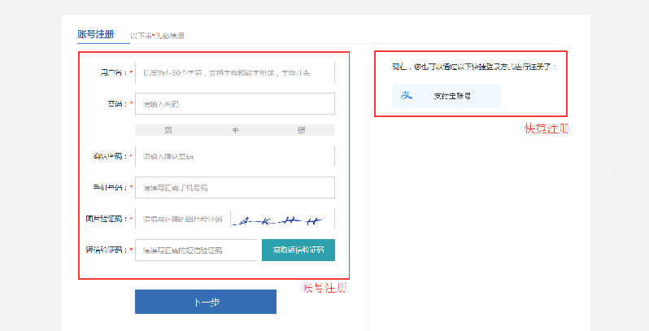Choose 支付宝账号 quick registration text
649x331 pixels.
click(452, 96)
